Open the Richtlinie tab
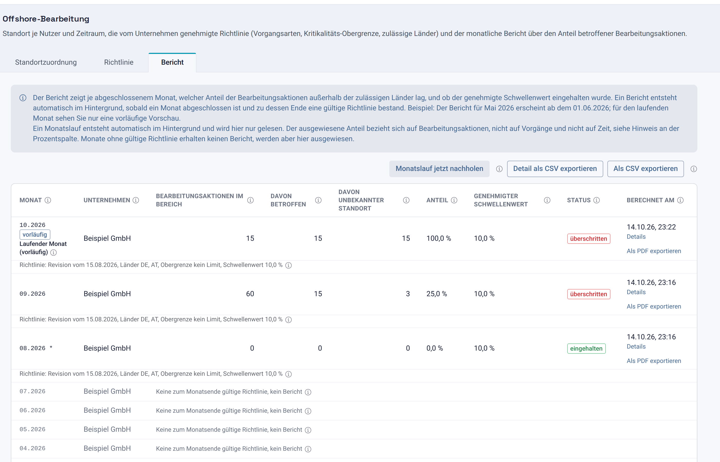This screenshot has width=720, height=462. (x=119, y=62)
